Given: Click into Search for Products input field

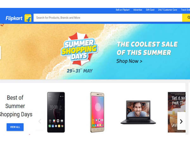Looking at the screenshot, I should tap(108, 18).
